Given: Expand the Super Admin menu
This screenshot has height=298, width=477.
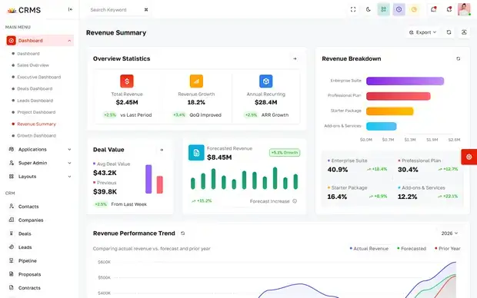Looking at the screenshot, I should pyautogui.click(x=40, y=163).
